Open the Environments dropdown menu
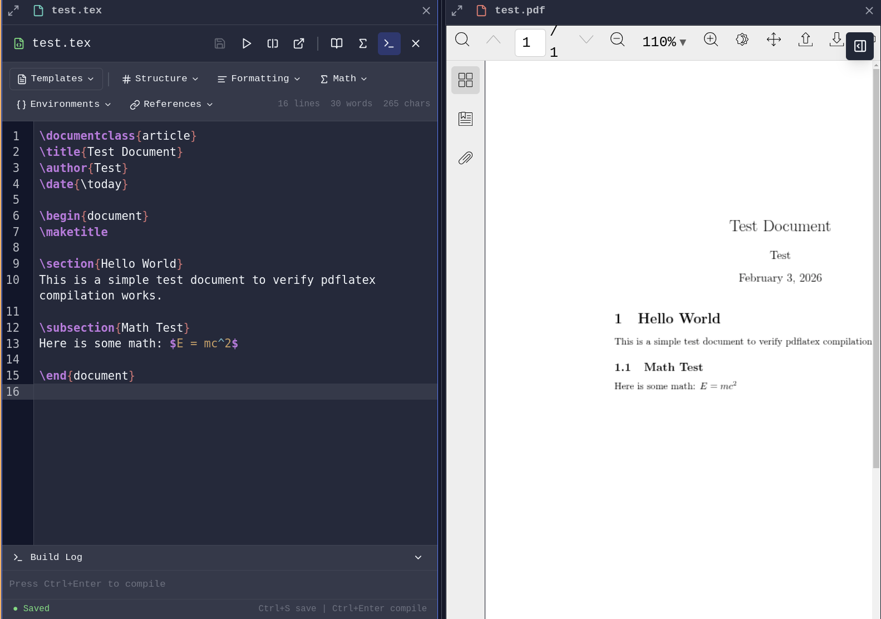 click(x=63, y=105)
